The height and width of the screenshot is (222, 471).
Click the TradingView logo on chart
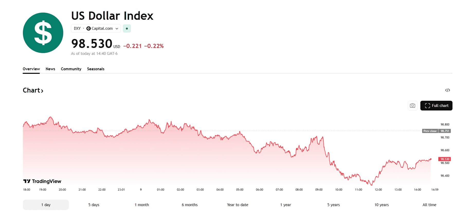42,181
